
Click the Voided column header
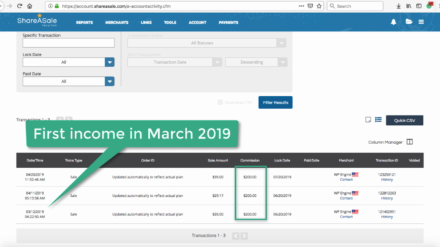click(x=414, y=161)
